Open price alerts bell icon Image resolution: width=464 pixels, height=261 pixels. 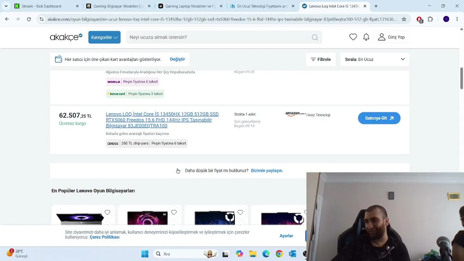(366, 37)
